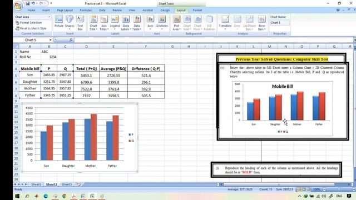
Task: Click the blue Son bar in the chart
Action: click(x=43, y=146)
